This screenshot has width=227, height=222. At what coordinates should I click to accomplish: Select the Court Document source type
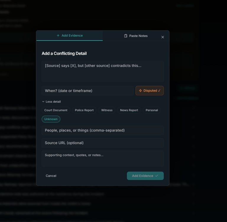[56, 110]
